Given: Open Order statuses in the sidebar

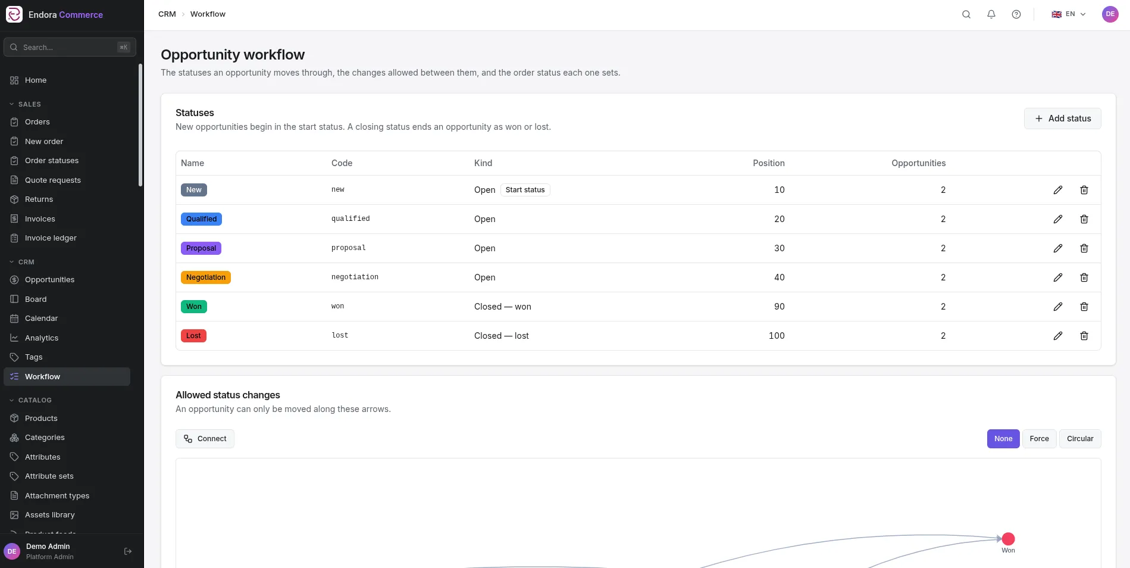Looking at the screenshot, I should click(67, 161).
